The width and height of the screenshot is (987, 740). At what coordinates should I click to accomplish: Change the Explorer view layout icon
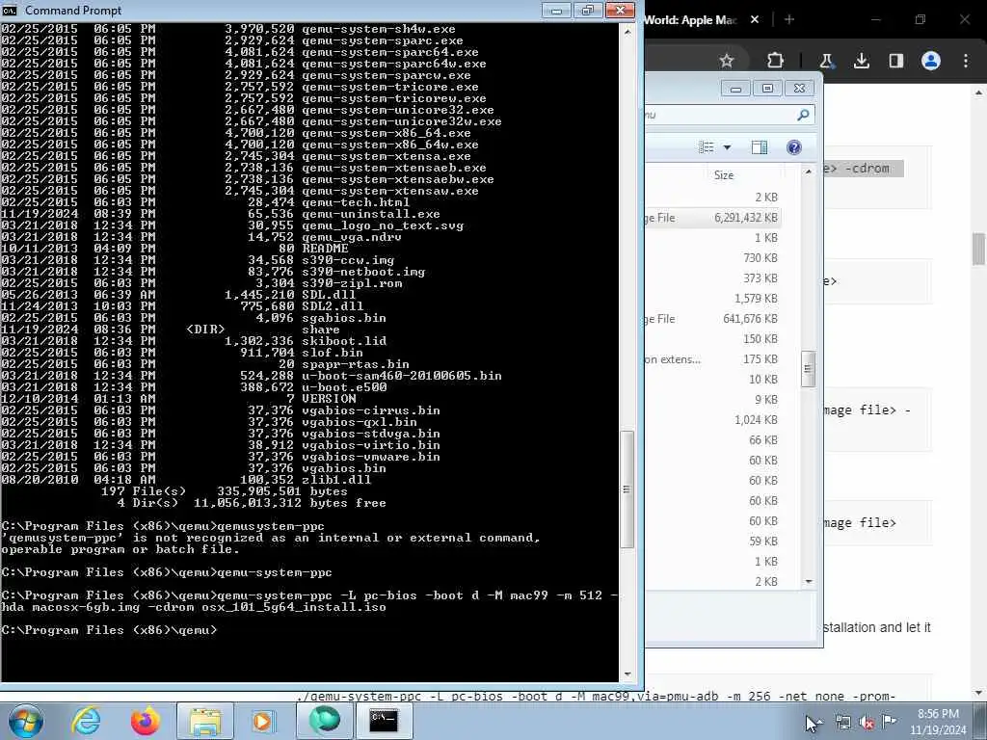[x=707, y=147]
